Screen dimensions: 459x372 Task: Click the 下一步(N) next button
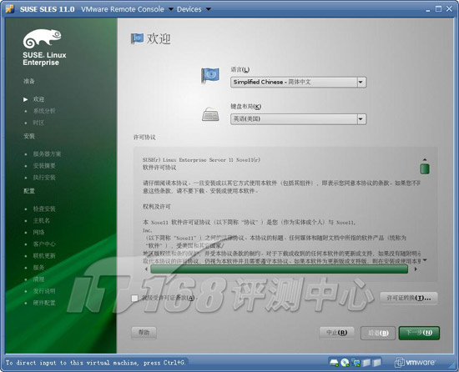419,333
